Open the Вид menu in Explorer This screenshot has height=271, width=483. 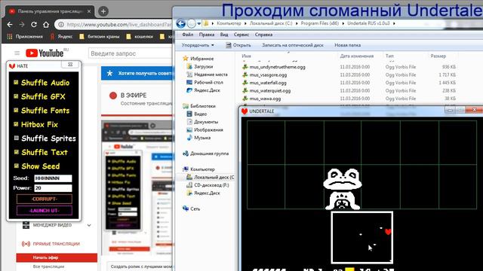224,35
